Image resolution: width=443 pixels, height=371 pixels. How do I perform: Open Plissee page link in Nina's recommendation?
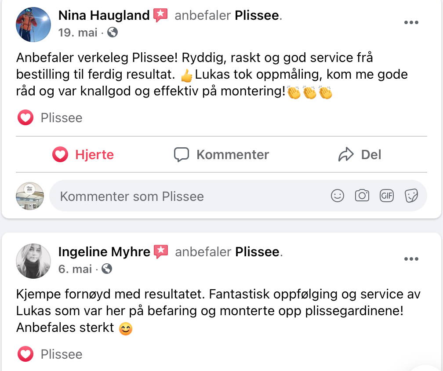tap(257, 16)
